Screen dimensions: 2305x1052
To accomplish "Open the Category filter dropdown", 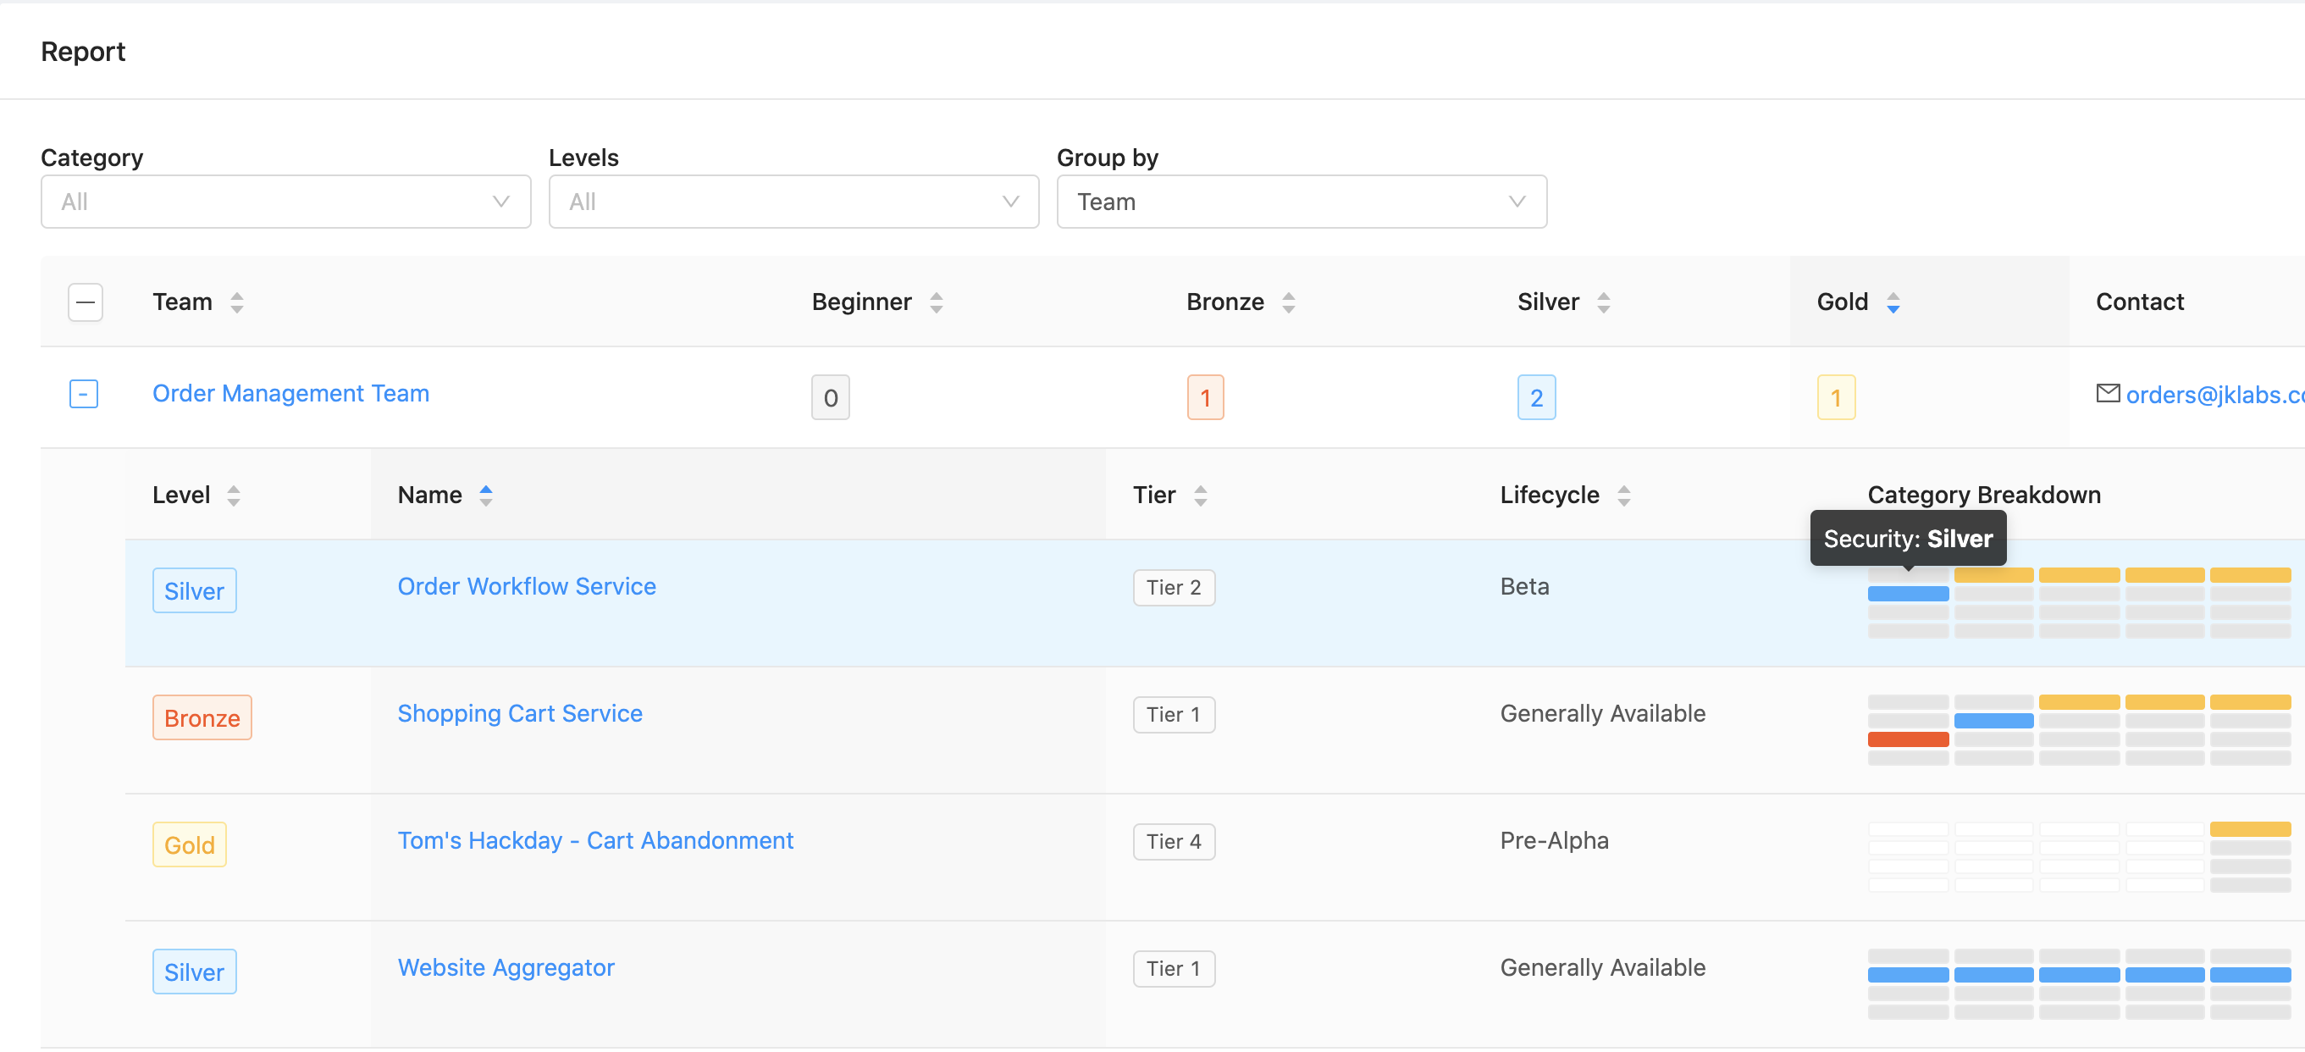I will coord(285,202).
